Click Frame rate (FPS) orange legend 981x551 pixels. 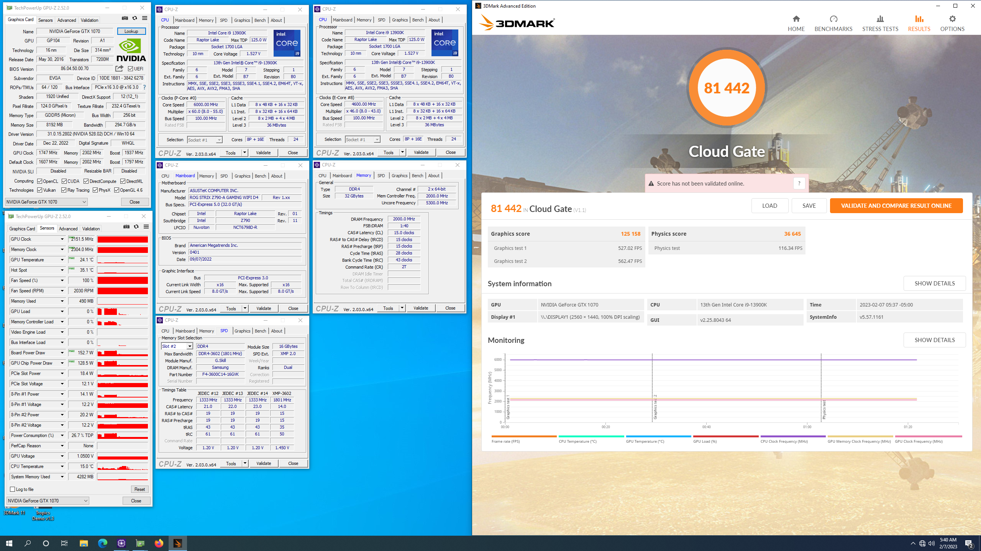[523, 439]
